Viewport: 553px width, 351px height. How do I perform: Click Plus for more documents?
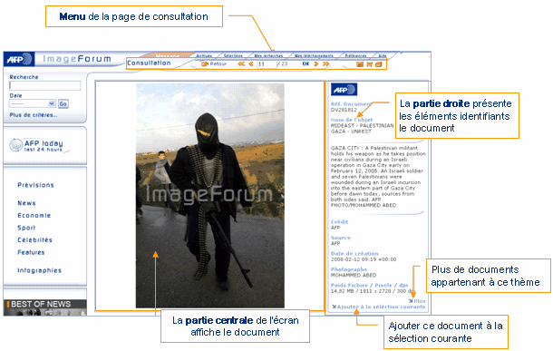(x=417, y=301)
